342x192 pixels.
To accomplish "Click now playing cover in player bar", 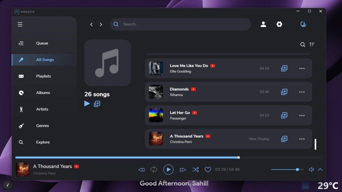I will click(x=22, y=170).
